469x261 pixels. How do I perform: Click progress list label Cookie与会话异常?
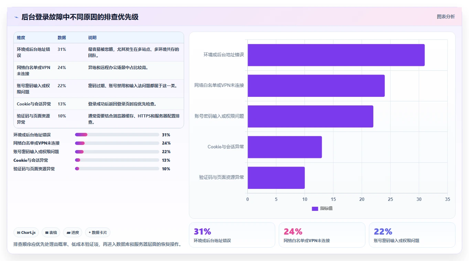31,160
